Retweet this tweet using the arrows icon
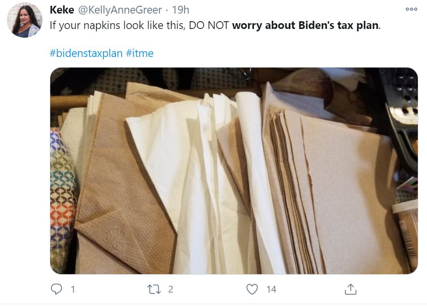 pyautogui.click(x=154, y=289)
